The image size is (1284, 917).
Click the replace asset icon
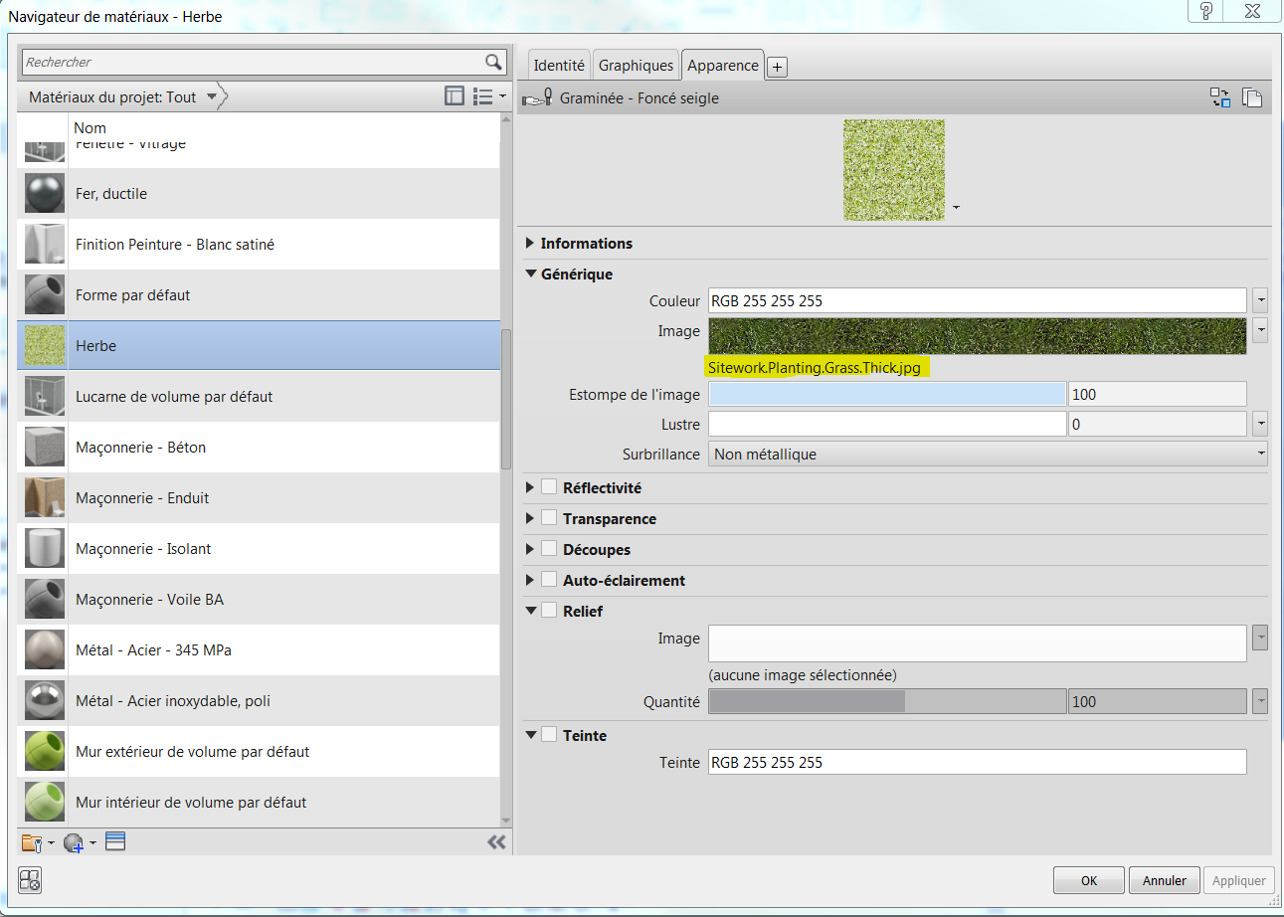point(1220,97)
